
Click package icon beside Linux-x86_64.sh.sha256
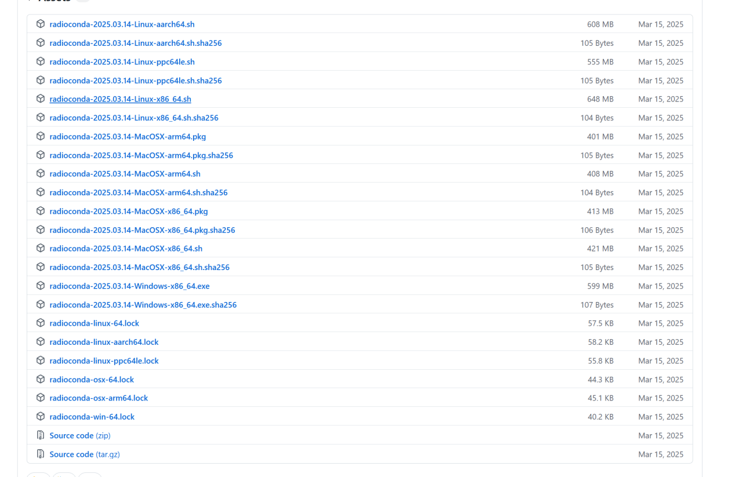pyautogui.click(x=41, y=118)
